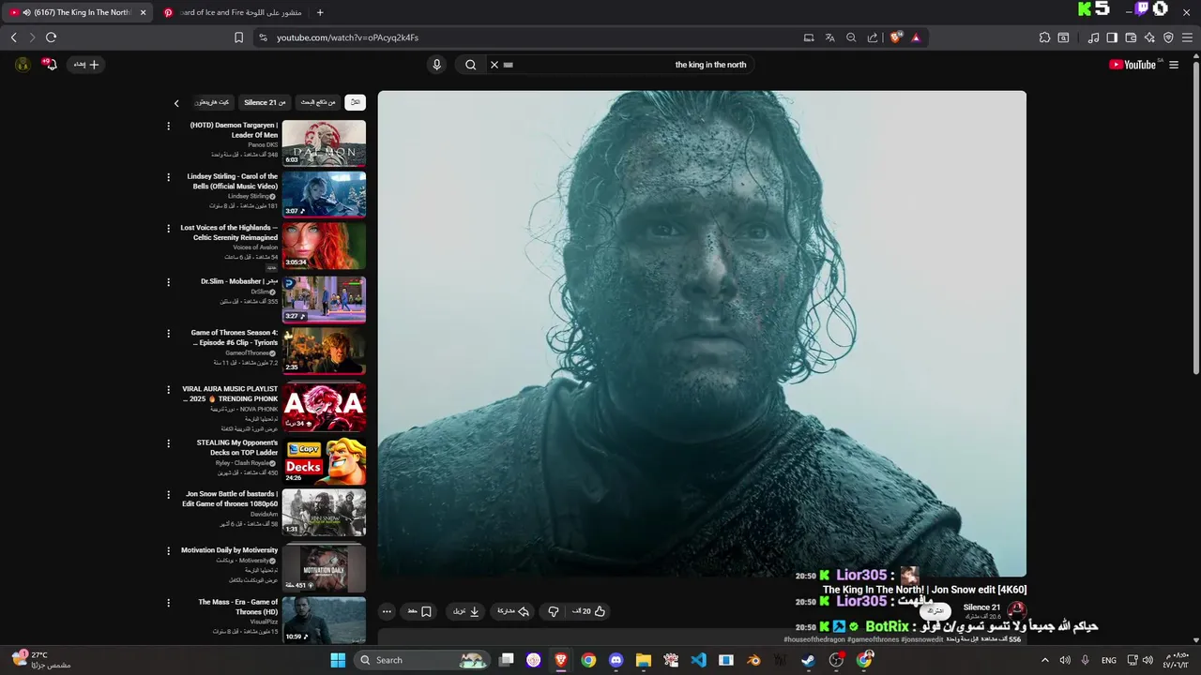Open Discord from the taskbar

pos(616,660)
